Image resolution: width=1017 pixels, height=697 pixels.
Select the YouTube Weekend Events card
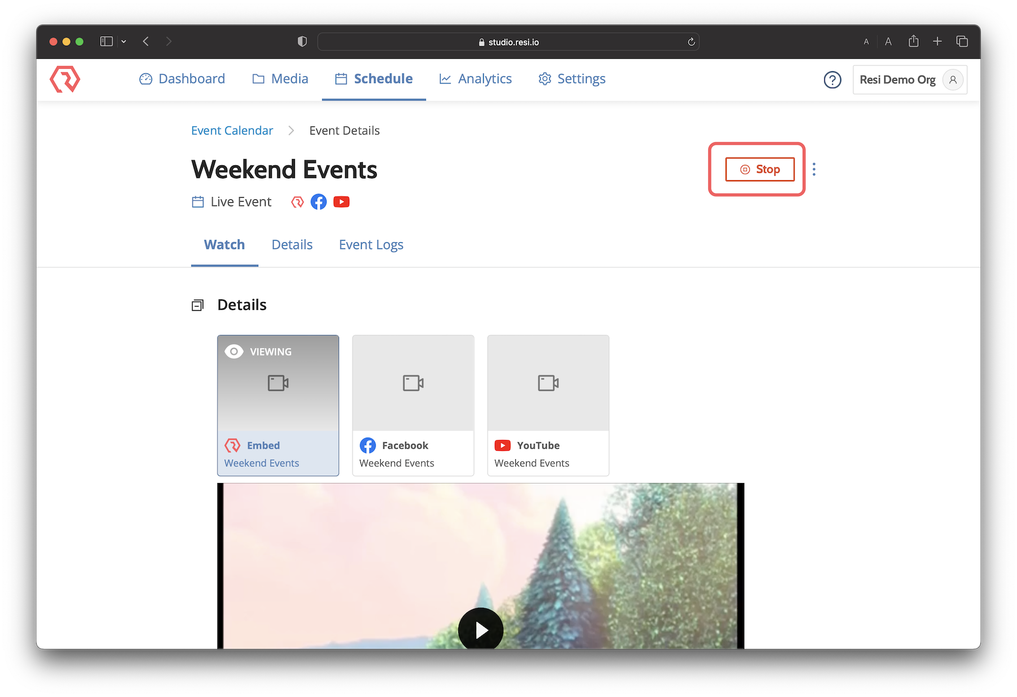pyautogui.click(x=548, y=406)
